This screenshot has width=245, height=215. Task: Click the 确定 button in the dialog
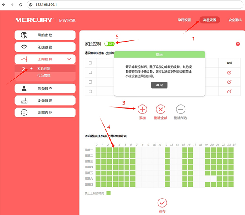pyautogui.click(x=159, y=85)
